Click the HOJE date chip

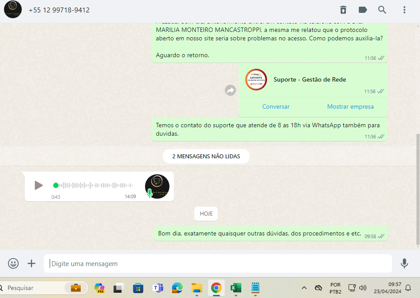tap(206, 214)
